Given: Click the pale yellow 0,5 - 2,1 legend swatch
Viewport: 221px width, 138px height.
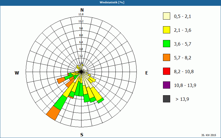Looking at the screenshot, I should (x=167, y=16).
